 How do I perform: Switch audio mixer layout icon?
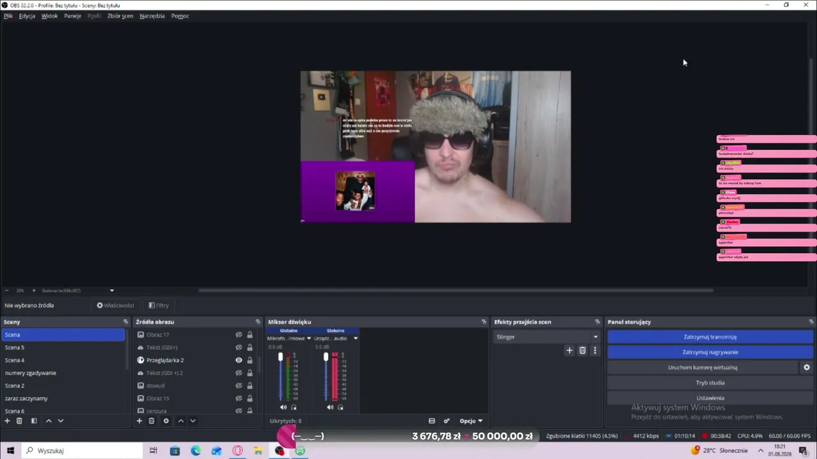click(431, 421)
